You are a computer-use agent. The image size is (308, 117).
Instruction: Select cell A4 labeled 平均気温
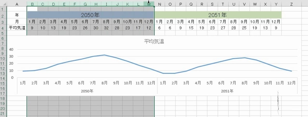pyautogui.click(x=17, y=27)
